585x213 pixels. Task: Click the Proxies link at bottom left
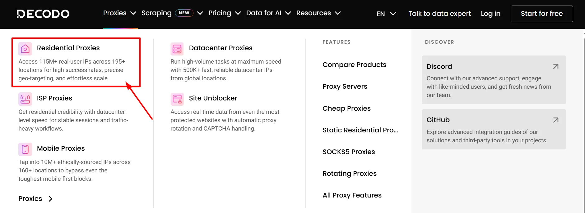pyautogui.click(x=30, y=199)
